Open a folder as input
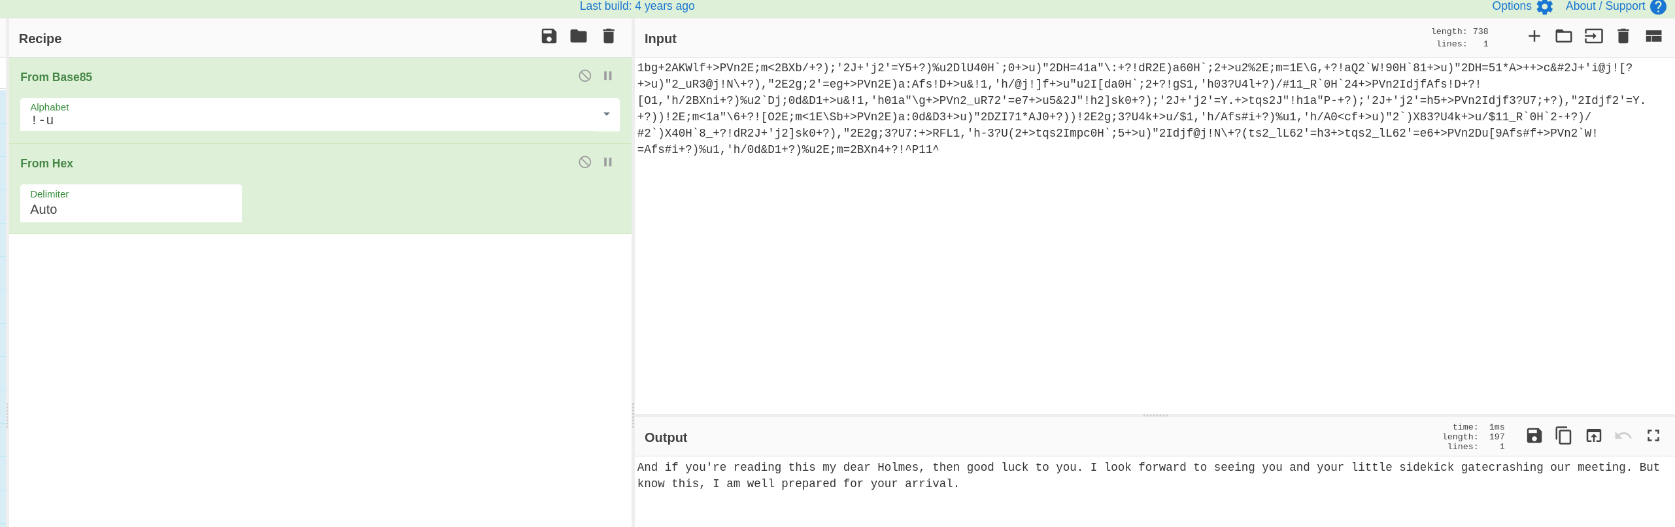The width and height of the screenshot is (1675, 527). pos(1564,37)
